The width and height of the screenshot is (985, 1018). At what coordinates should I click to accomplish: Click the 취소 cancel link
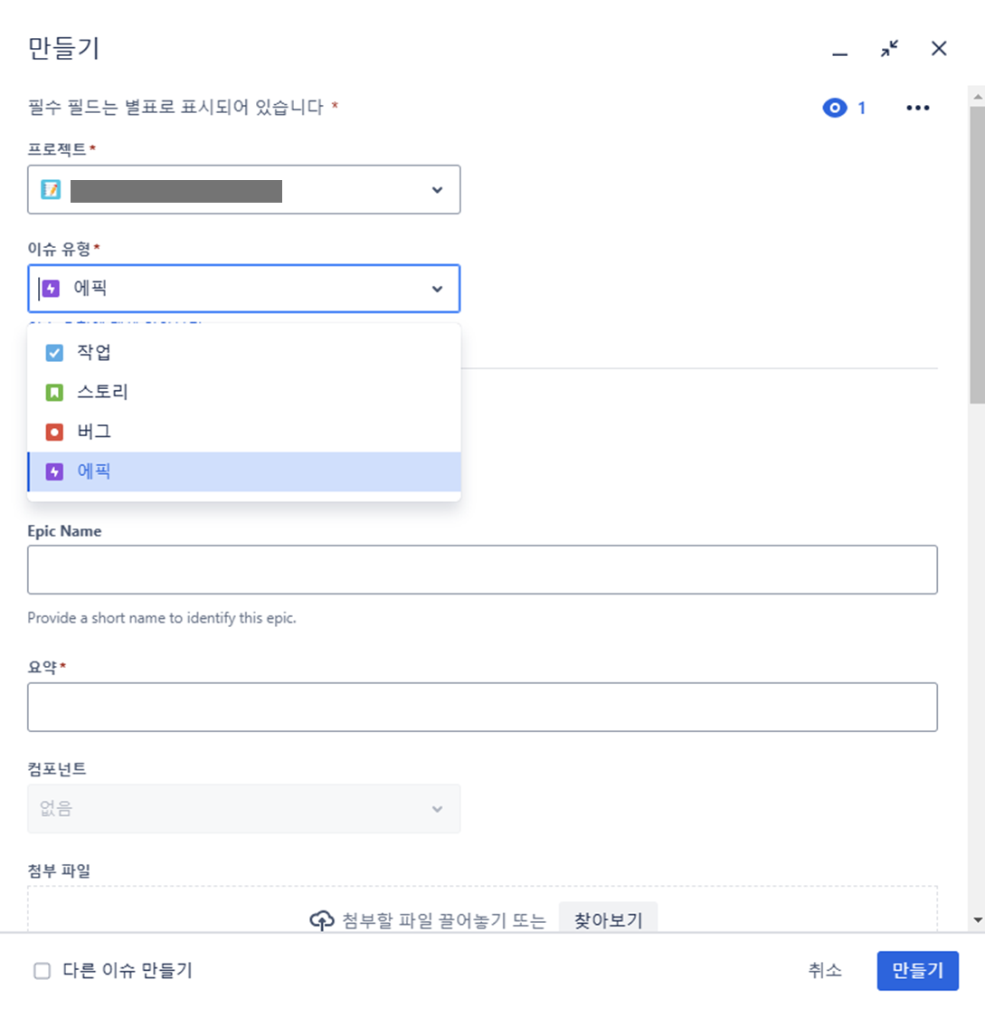(x=825, y=971)
